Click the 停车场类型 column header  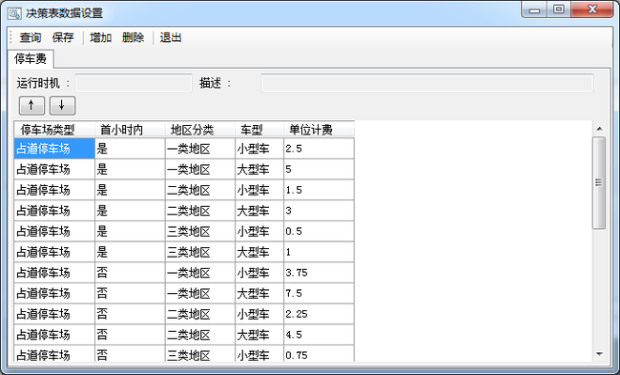[x=54, y=130]
